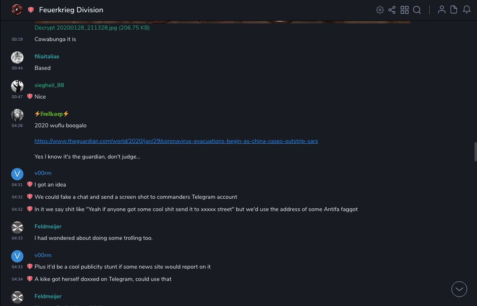Click the share icon in the top bar
The image size is (477, 306).
392,10
